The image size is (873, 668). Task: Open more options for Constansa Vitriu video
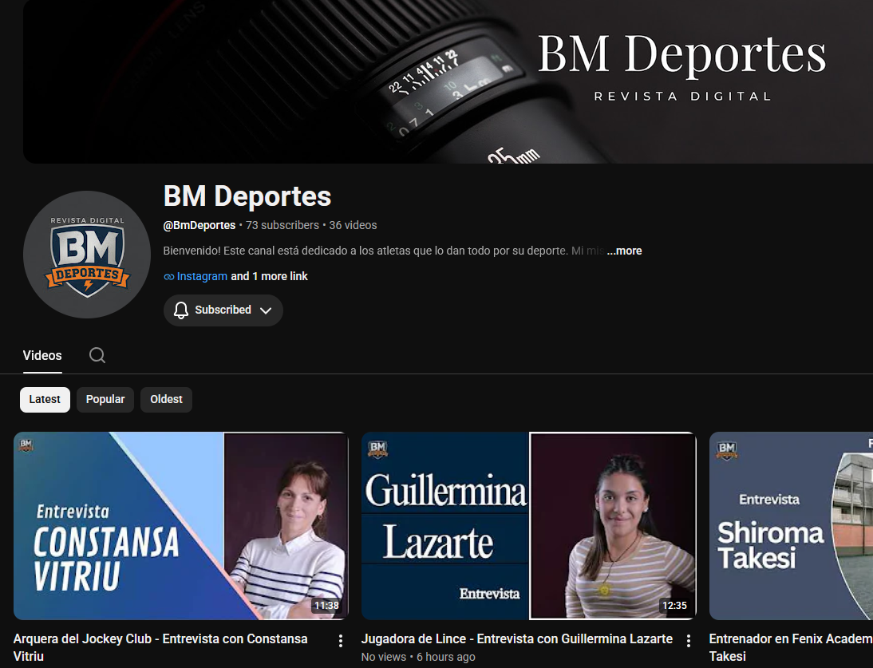point(341,641)
